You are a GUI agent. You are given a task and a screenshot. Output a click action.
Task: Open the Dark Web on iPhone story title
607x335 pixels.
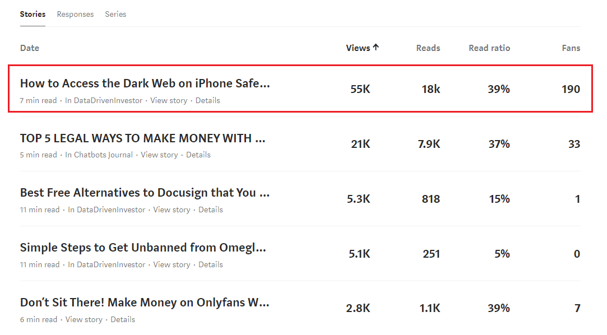tap(145, 83)
